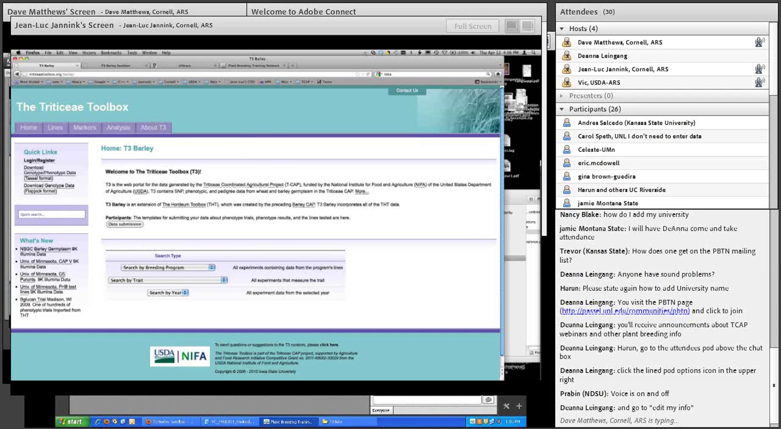This screenshot has height=429, width=781.
Task: Open the Markers tab in the Triticeae Toolbox
Action: (85, 127)
